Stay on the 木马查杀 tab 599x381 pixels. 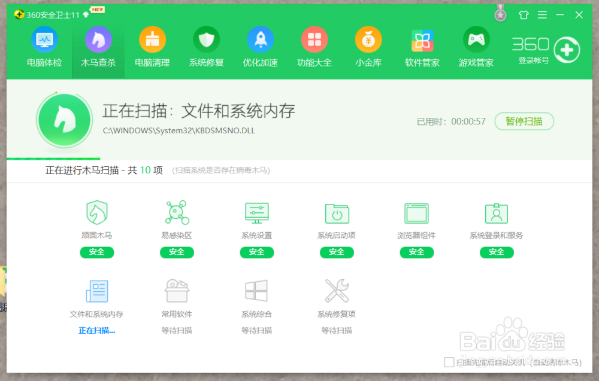98,47
